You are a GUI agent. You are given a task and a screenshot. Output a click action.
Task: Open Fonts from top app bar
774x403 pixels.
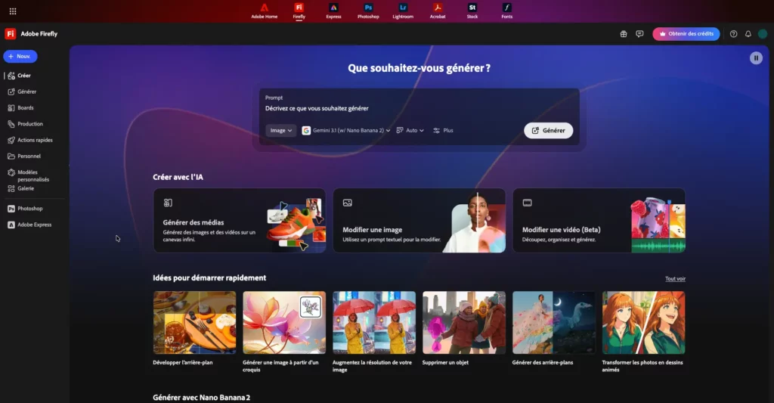[507, 11]
